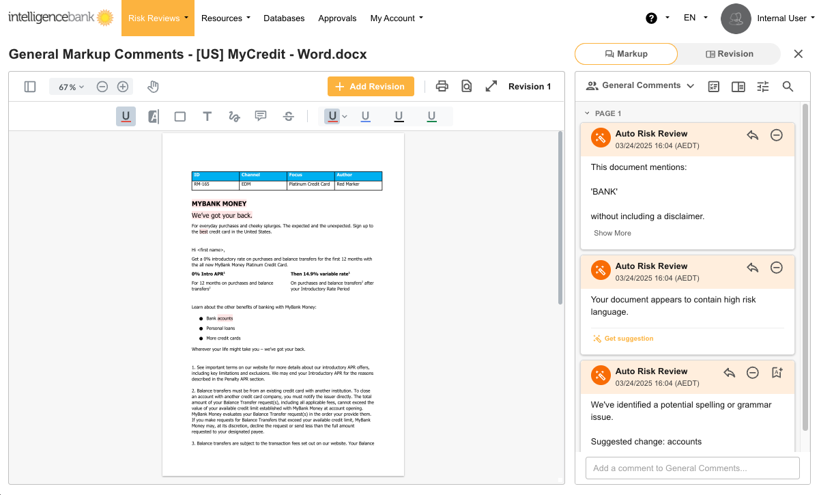Open the EN language dropdown
819x495 pixels.
click(695, 18)
